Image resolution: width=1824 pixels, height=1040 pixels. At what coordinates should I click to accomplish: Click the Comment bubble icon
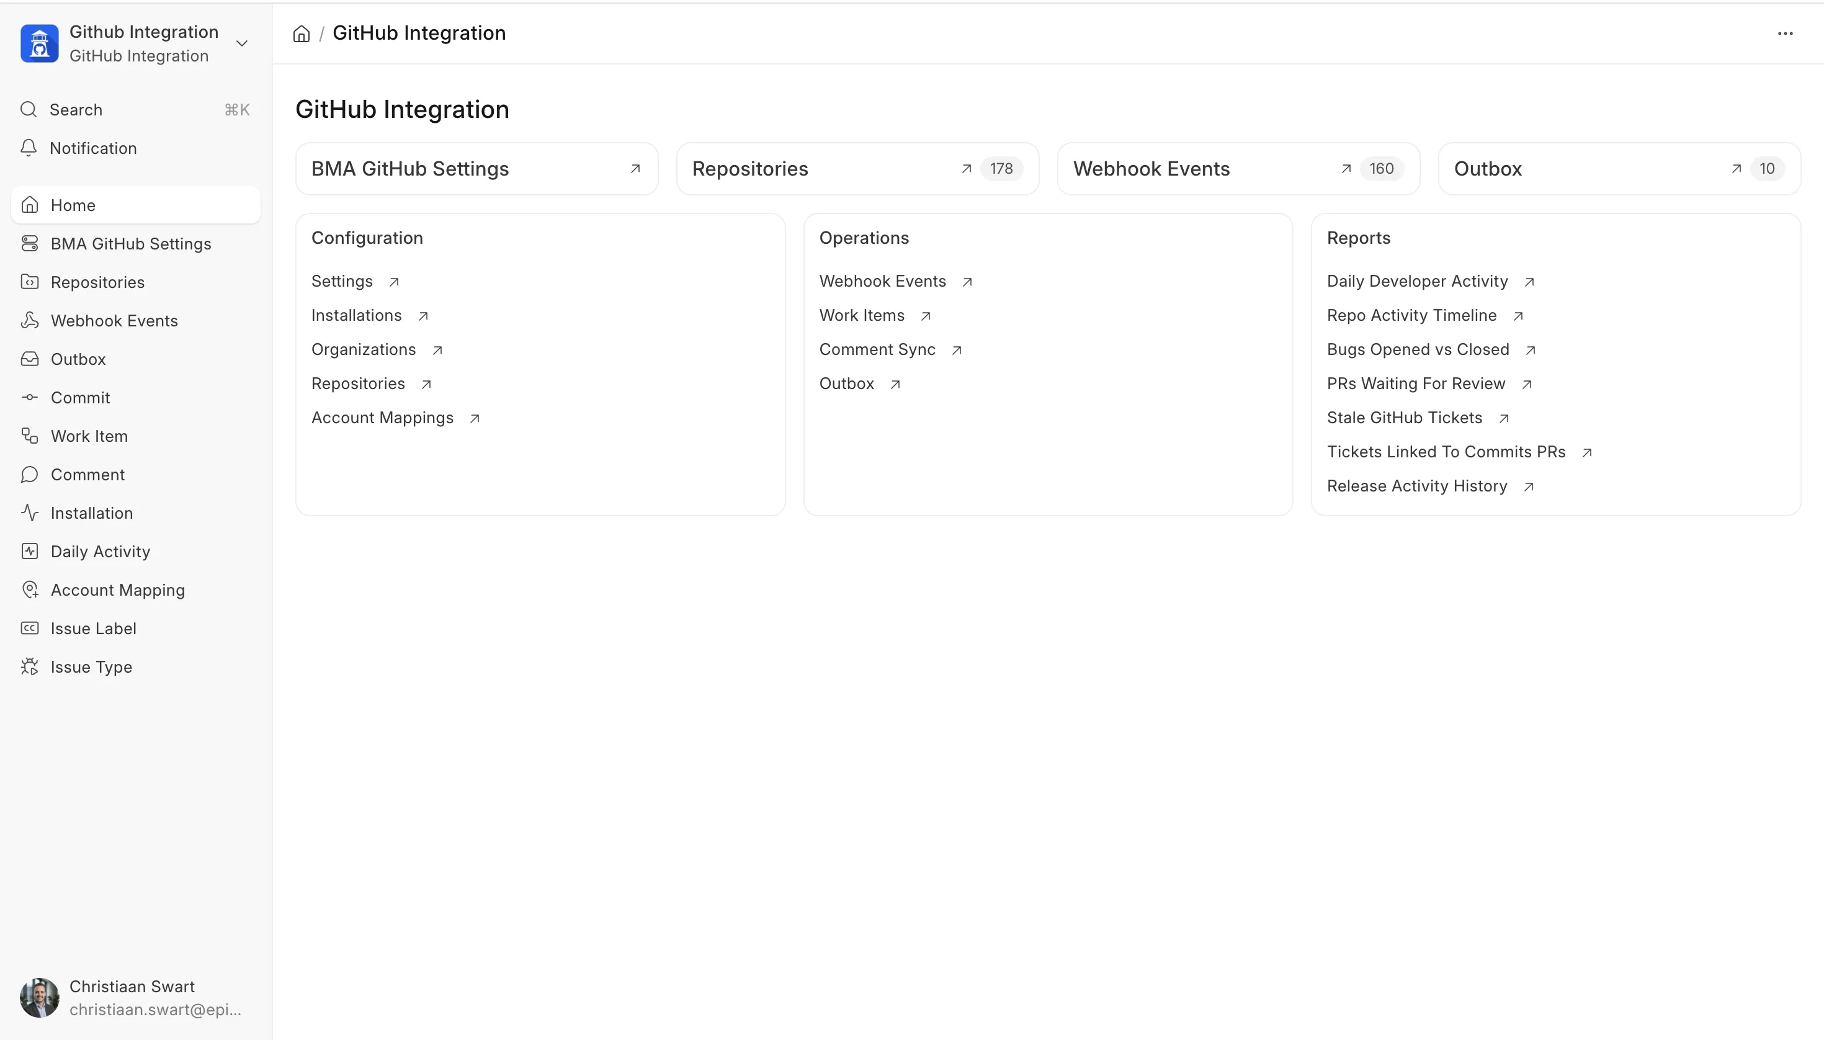tap(29, 475)
